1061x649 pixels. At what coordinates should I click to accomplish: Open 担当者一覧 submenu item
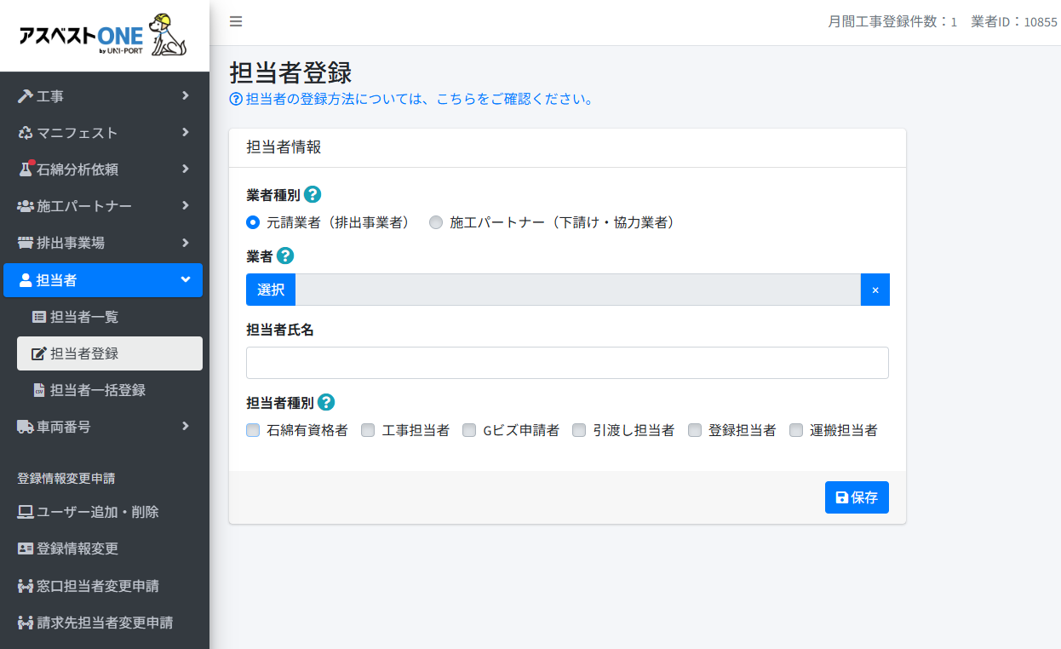pyautogui.click(x=83, y=317)
